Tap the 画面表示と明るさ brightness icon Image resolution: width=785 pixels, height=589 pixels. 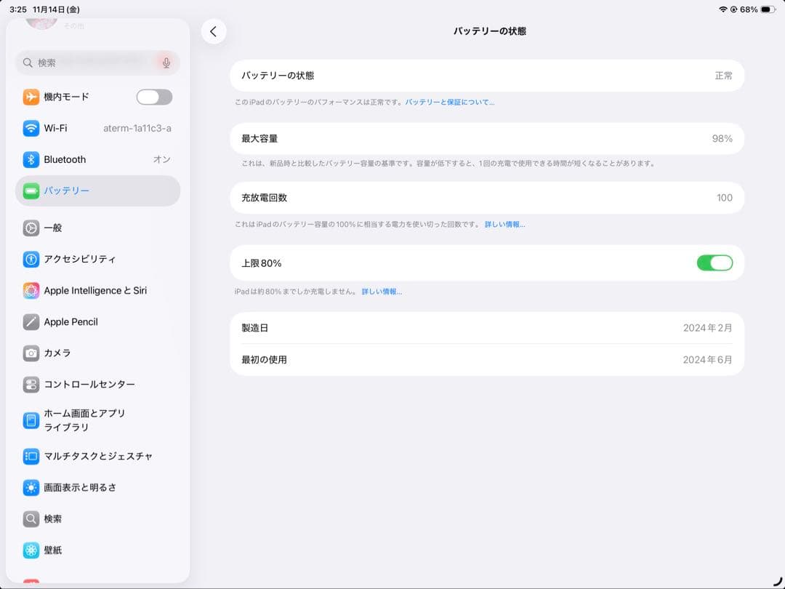click(31, 487)
